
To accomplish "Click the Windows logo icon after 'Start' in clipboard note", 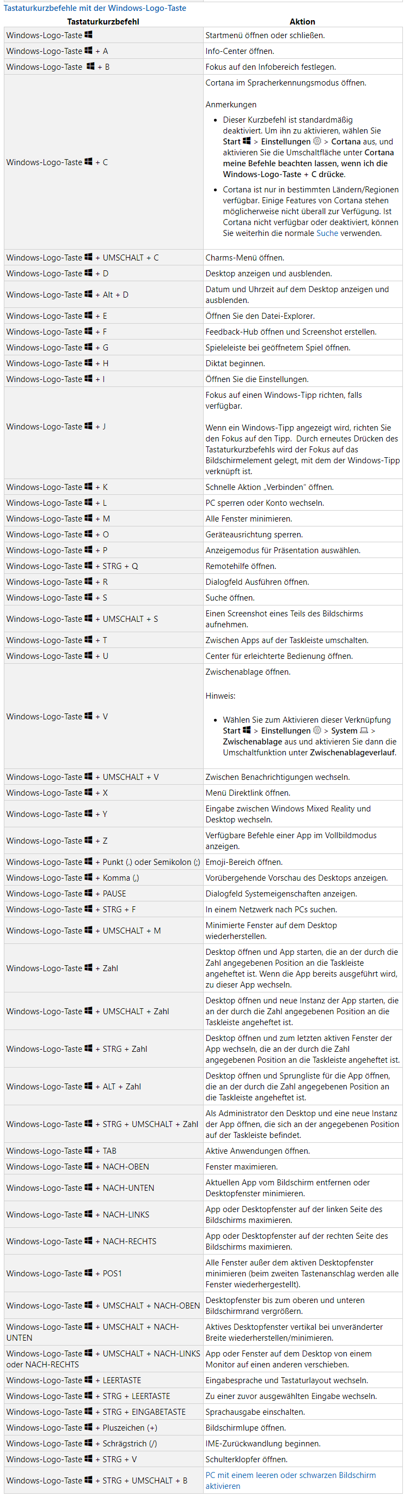I will pos(247,730).
